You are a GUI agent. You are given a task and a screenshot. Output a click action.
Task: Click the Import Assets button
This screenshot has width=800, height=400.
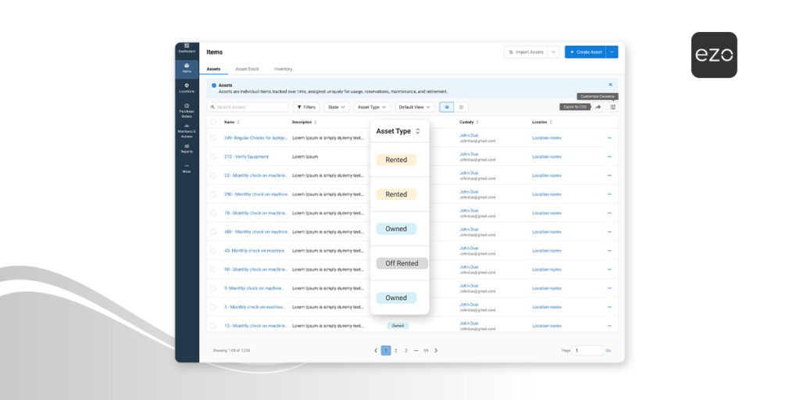click(x=526, y=52)
